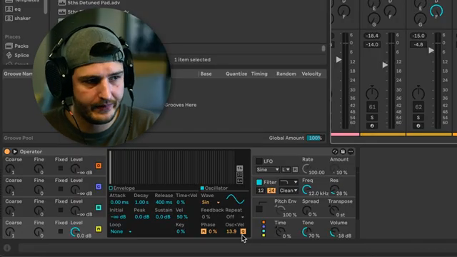Click the Transpose knob
The image size is (457, 257).
click(x=333, y=210)
